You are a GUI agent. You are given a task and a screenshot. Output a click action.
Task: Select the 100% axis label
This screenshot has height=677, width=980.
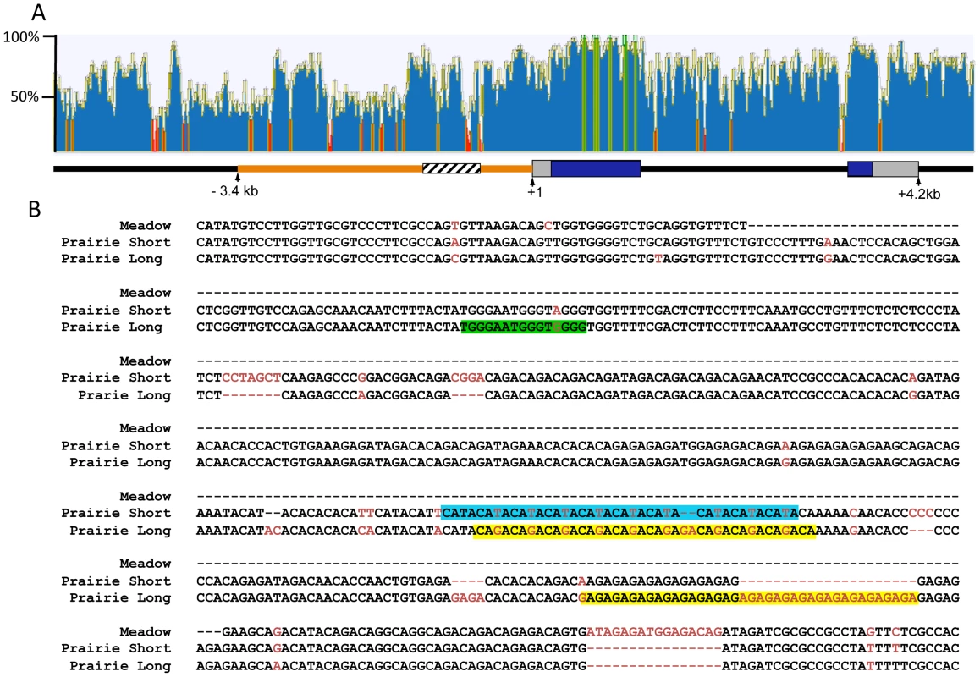[21, 37]
